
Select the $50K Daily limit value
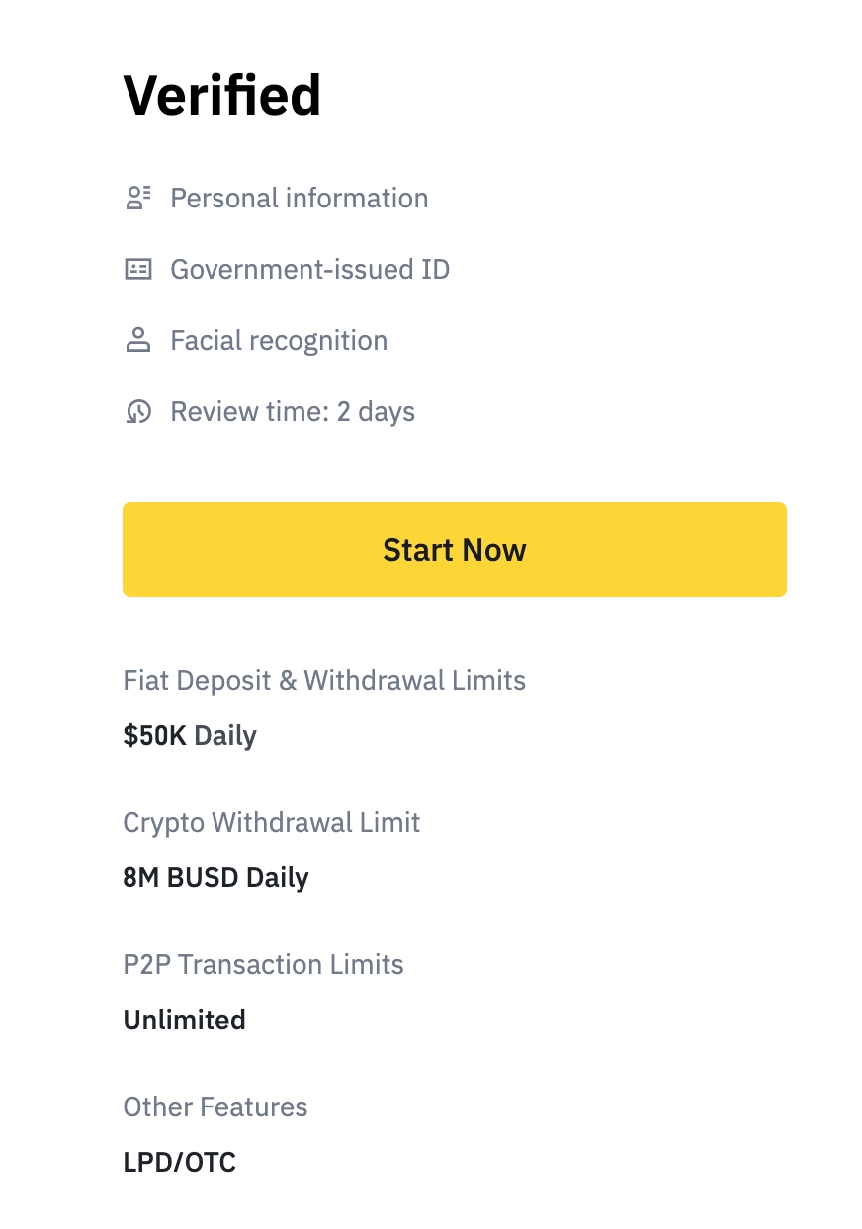pyautogui.click(x=190, y=736)
